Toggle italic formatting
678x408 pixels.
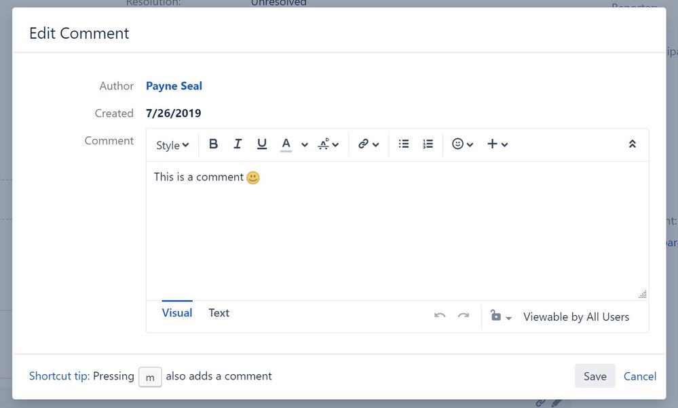click(x=238, y=144)
